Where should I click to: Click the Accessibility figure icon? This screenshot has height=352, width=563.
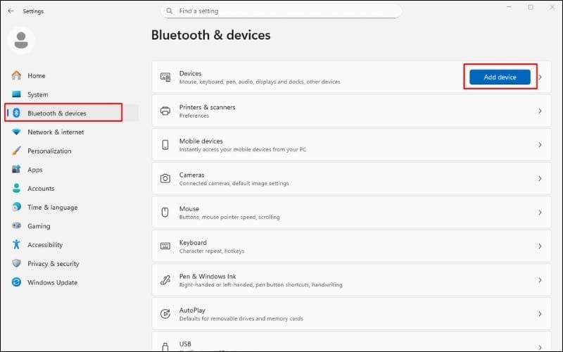[16, 244]
